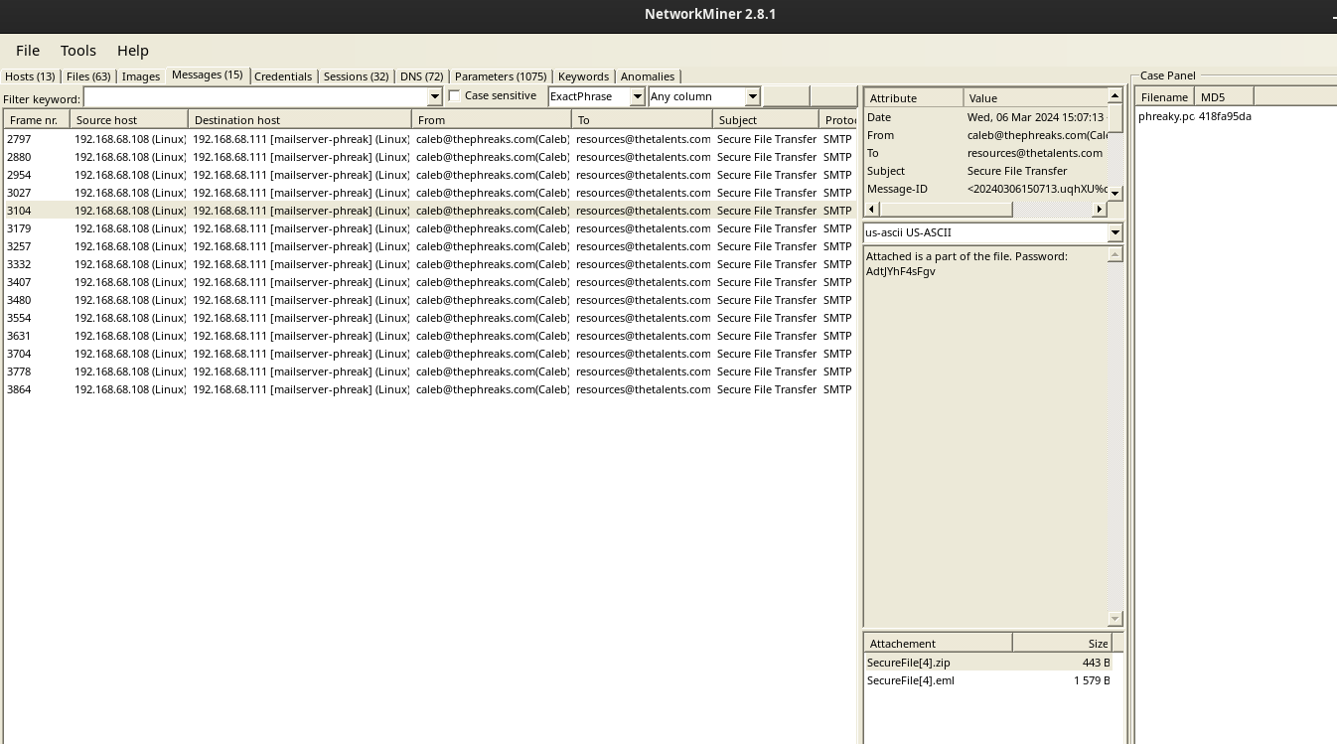The height and width of the screenshot is (744, 1337).
Task: Select the message with frame number 3704
Action: click(x=430, y=354)
